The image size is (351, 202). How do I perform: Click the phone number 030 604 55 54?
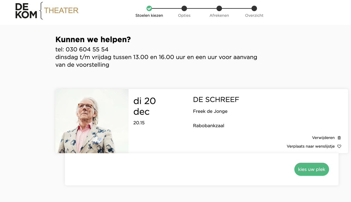point(87,49)
